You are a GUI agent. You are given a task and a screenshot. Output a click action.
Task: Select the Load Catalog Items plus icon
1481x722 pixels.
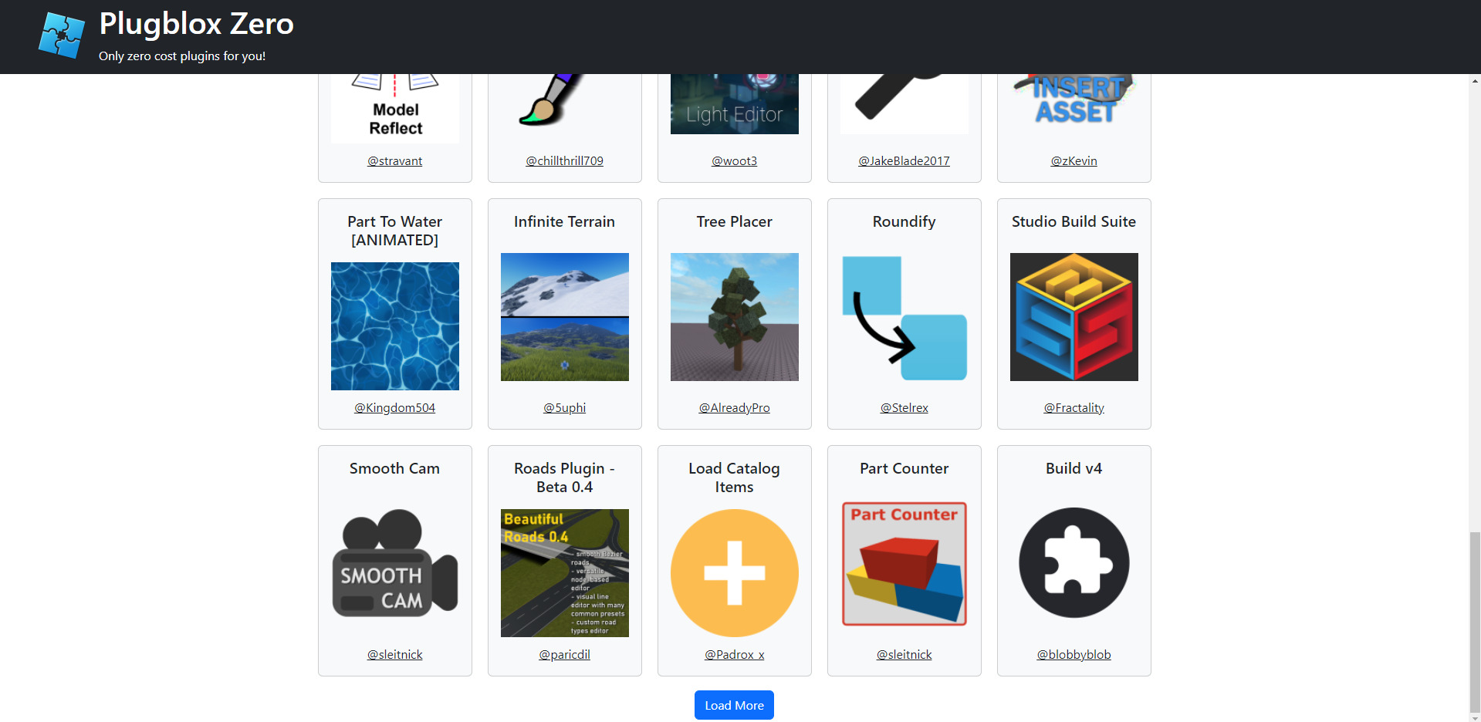tap(734, 572)
